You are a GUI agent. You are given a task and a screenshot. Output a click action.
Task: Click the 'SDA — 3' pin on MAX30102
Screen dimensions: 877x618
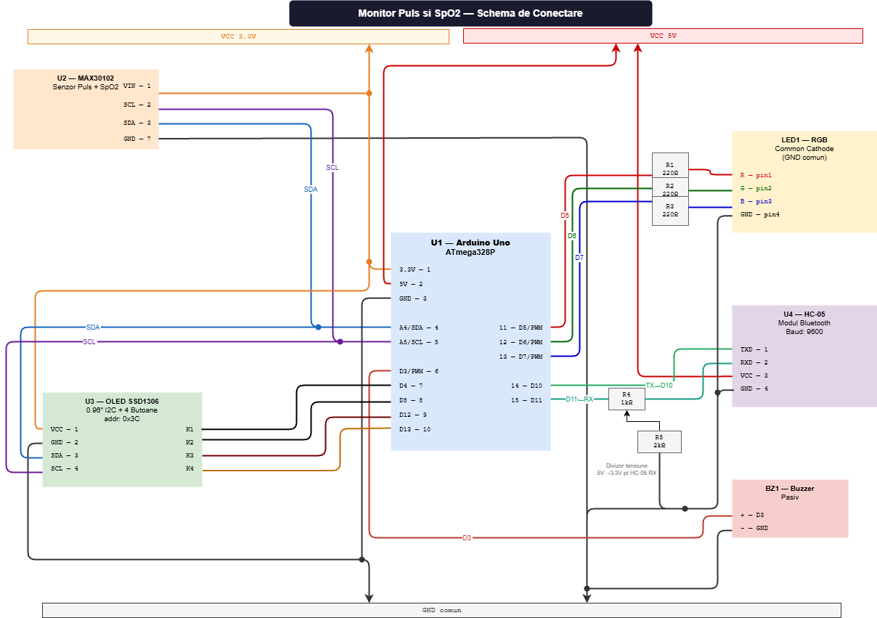pyautogui.click(x=136, y=123)
